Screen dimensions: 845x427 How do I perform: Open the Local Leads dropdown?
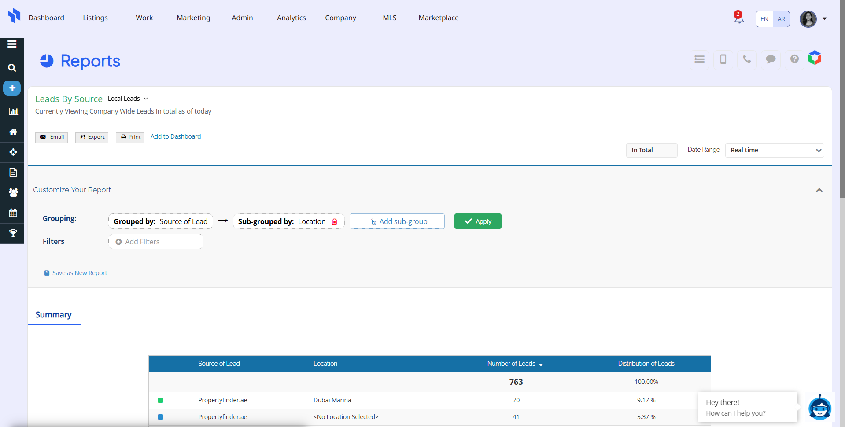(x=128, y=99)
